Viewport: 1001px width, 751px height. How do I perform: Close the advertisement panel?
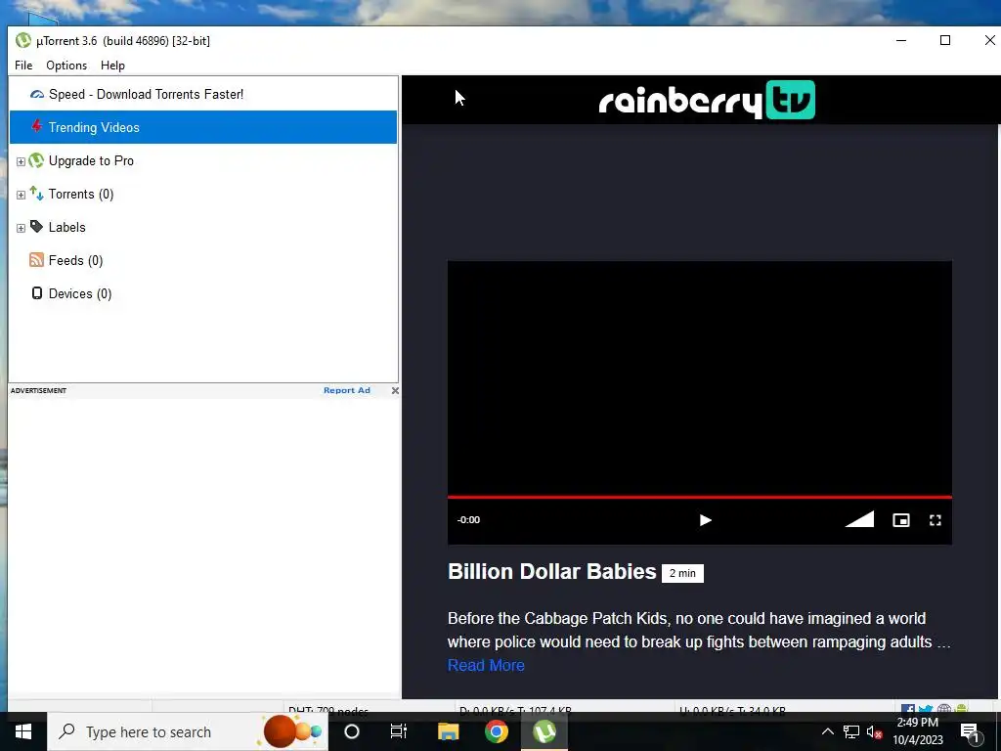coord(395,390)
